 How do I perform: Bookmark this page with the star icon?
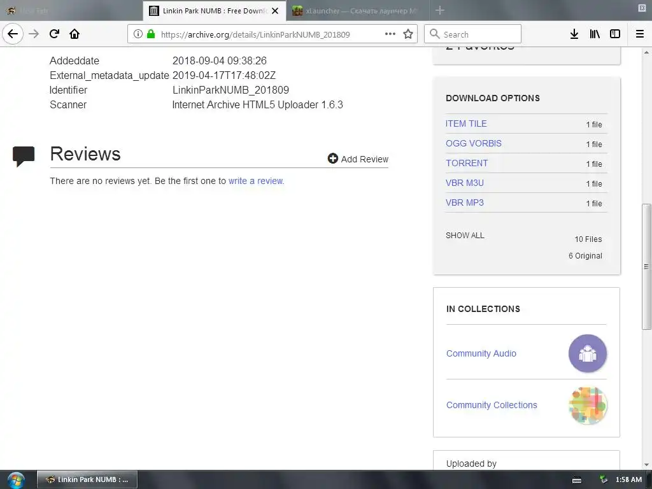[408, 34]
